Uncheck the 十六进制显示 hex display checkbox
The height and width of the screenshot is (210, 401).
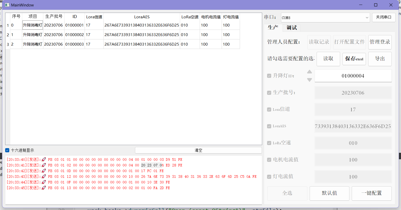click(7, 150)
